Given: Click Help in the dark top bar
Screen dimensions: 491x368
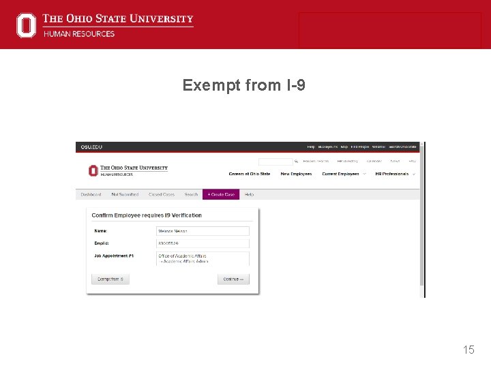Looking at the screenshot, I should 311,147.
